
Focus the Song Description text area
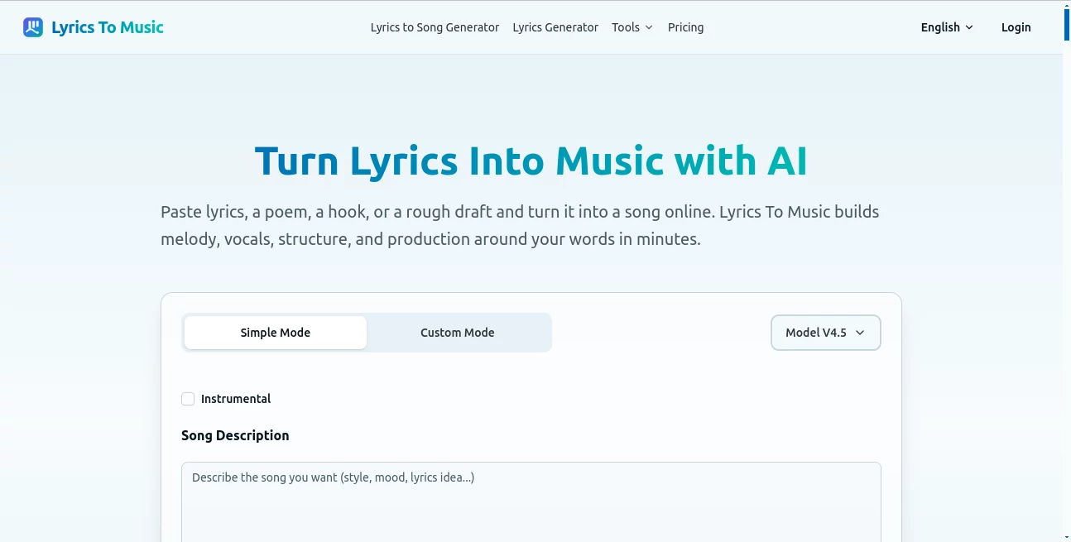[x=531, y=502]
